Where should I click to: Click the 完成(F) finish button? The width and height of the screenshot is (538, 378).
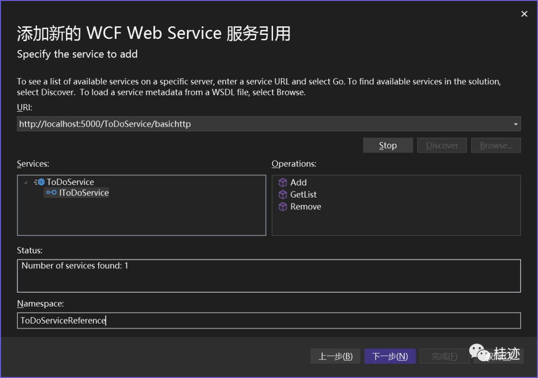click(444, 357)
